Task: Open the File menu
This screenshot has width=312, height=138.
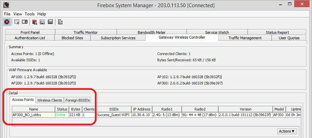Action: click(7, 14)
